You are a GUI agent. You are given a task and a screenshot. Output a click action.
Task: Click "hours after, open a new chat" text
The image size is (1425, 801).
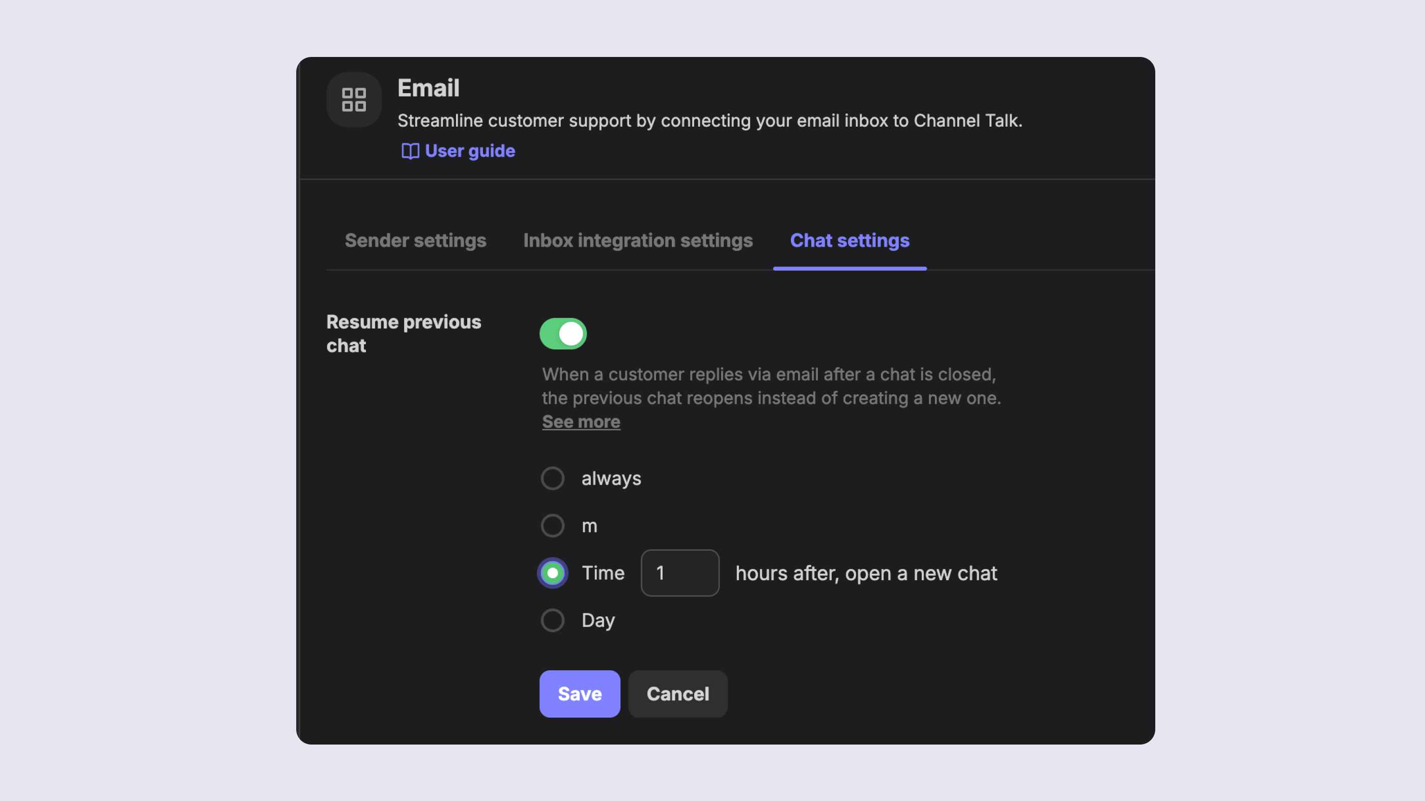tap(866, 573)
